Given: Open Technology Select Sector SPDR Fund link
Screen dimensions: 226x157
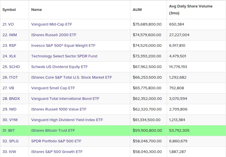Looking at the screenshot, I should [64, 56].
